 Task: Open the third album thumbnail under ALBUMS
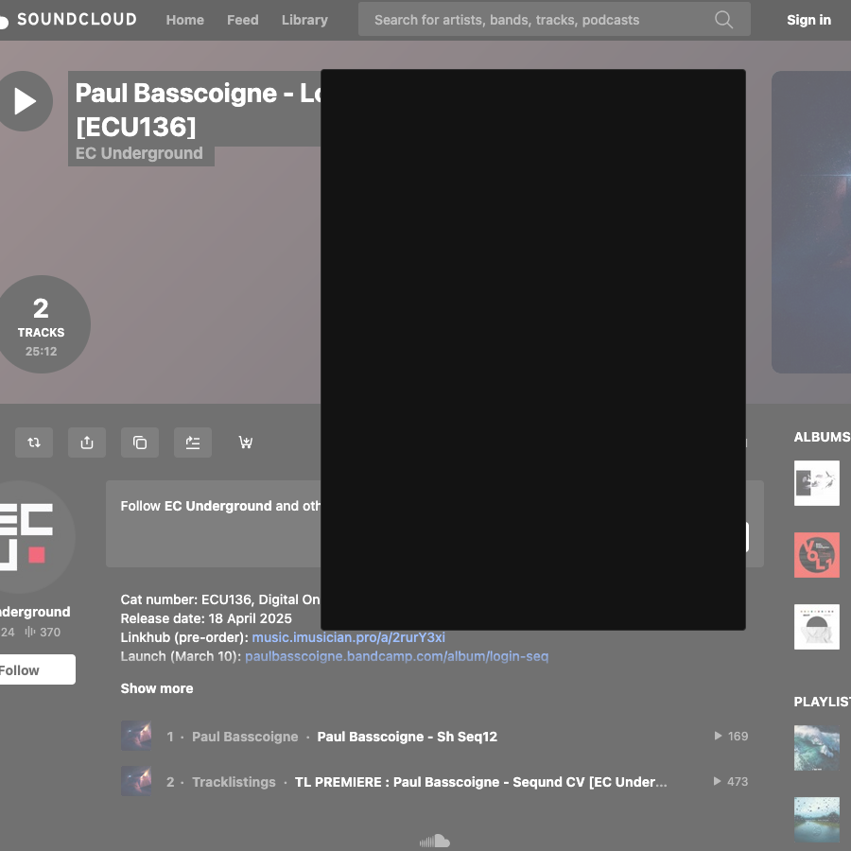(x=817, y=626)
